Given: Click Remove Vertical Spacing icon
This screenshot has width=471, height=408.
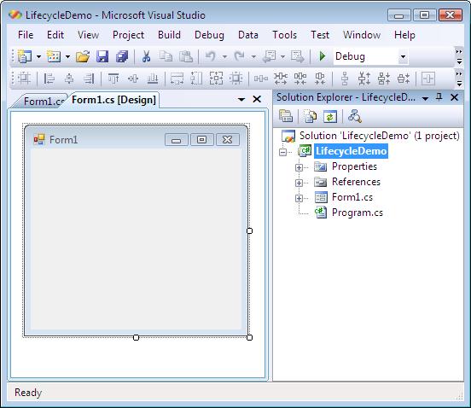Looking at the screenshot, I should click(404, 79).
